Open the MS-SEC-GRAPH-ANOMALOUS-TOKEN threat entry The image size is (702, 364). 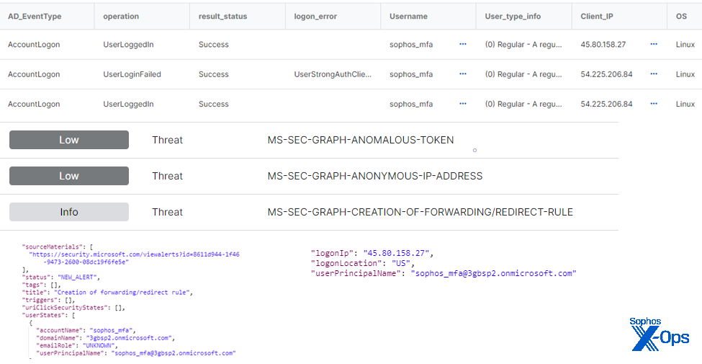coord(360,140)
